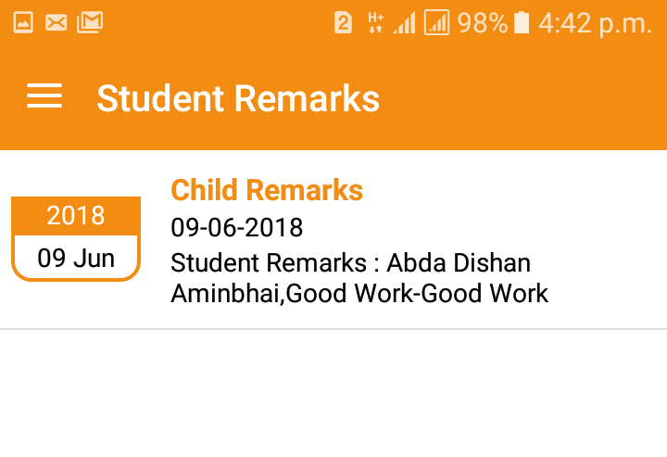This screenshot has height=457, width=667.
Task: Tap the battery icon in status bar
Action: pos(522,23)
